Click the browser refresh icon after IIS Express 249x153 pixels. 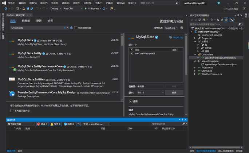104,9
